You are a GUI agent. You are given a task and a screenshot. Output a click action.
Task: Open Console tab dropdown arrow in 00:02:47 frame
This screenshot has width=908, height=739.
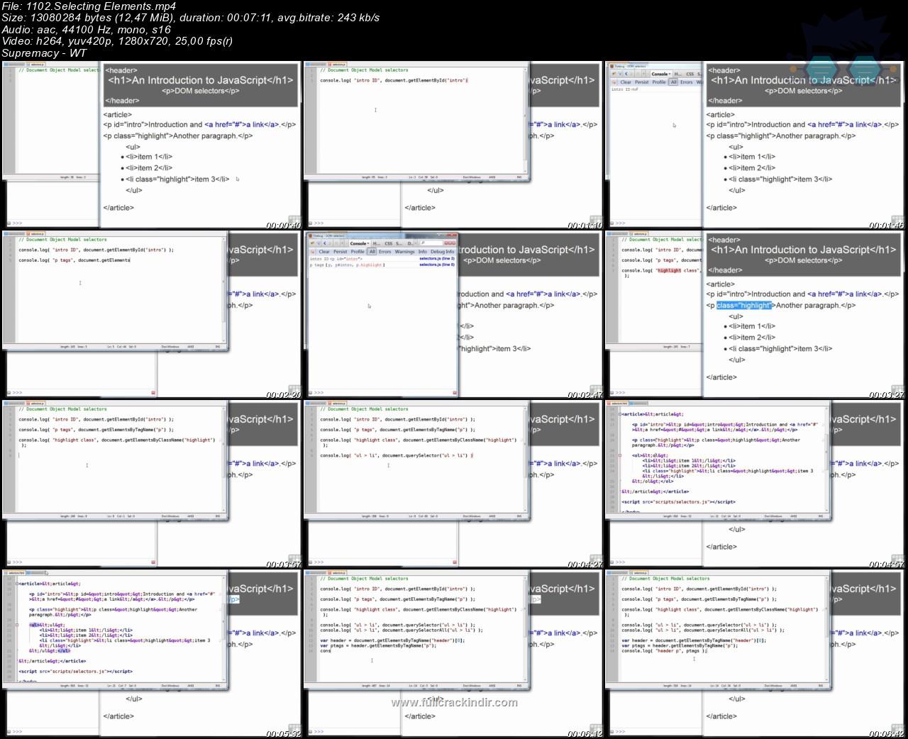click(368, 243)
